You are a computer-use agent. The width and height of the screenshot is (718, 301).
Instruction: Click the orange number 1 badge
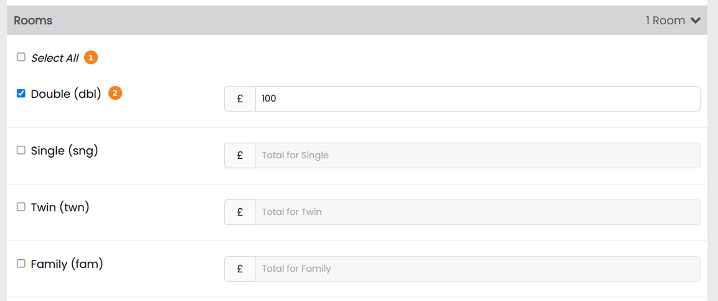(91, 58)
